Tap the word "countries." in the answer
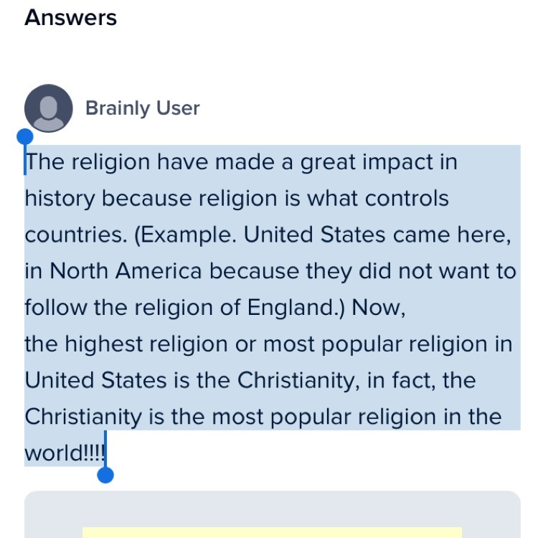The image size is (538, 538). [x=76, y=235]
